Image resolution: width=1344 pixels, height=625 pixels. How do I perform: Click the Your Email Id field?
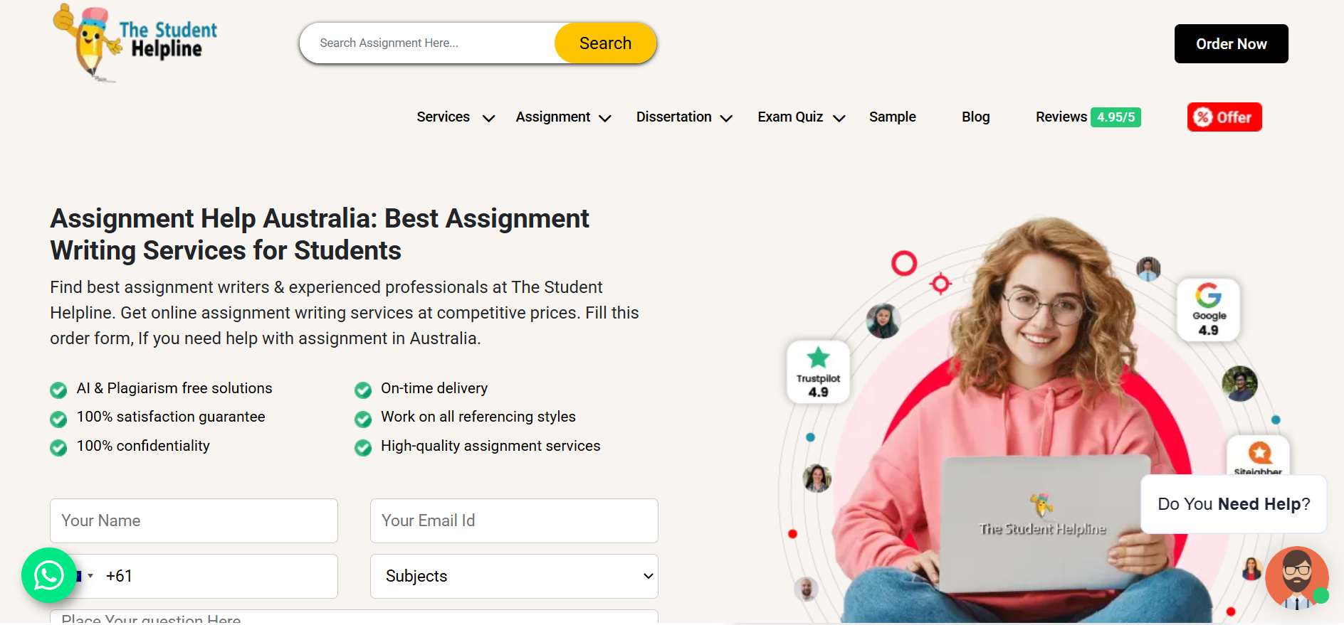pyautogui.click(x=514, y=520)
